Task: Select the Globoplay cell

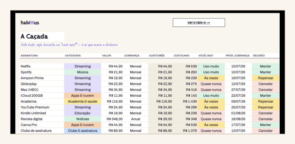Action: click(42, 84)
